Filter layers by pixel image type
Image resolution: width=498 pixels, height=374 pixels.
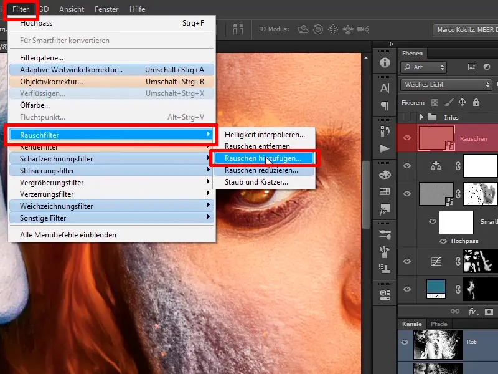[x=472, y=67]
